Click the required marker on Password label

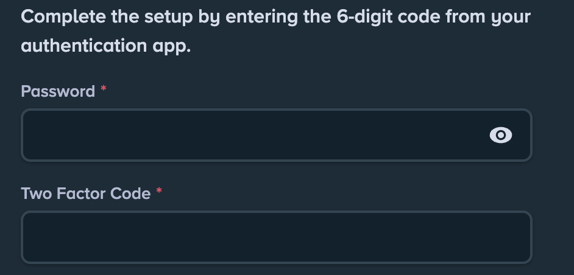(x=104, y=89)
